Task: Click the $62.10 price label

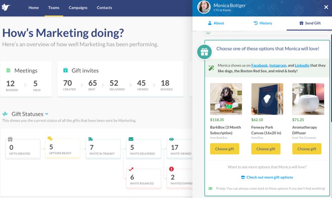Action: pyautogui.click(x=257, y=120)
